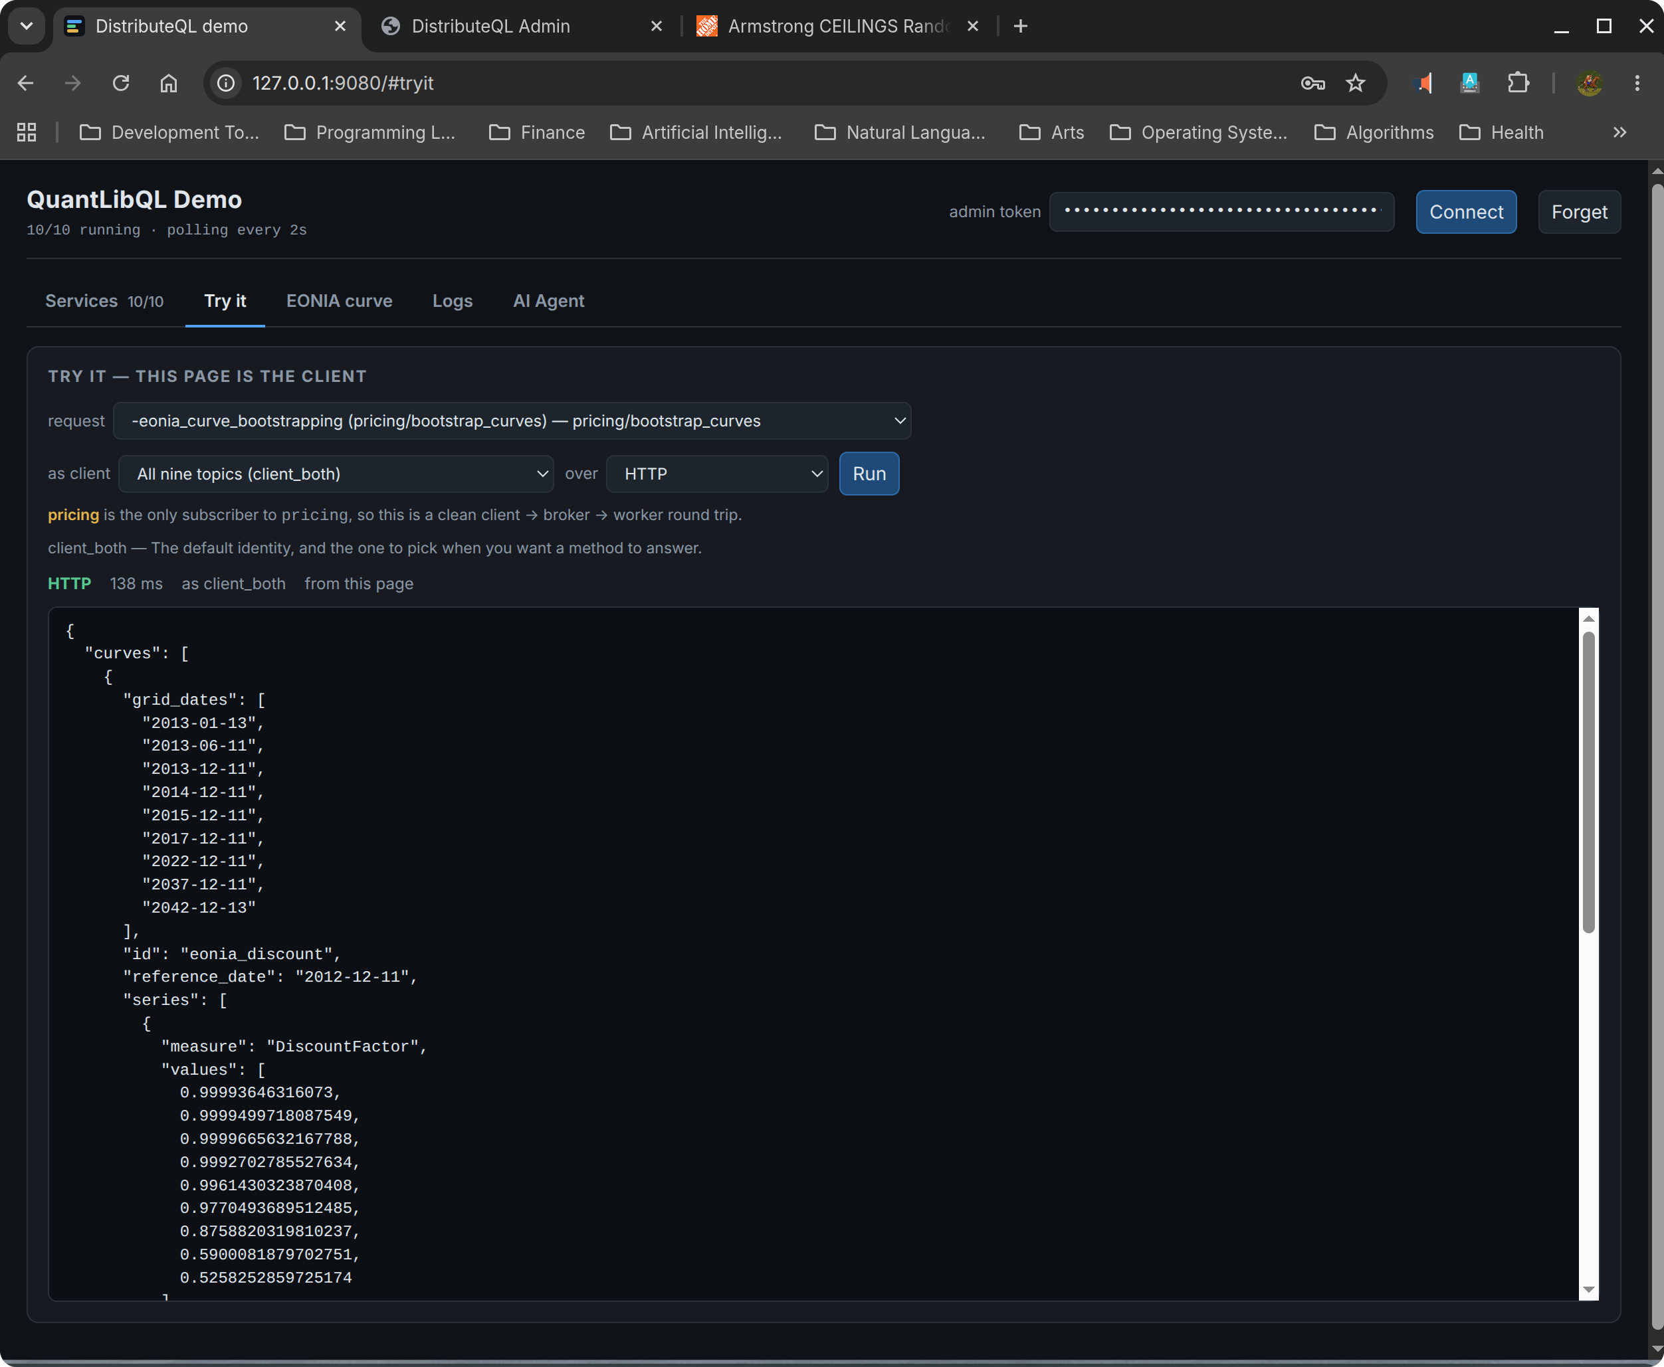Bookmark this page with star icon
Image resolution: width=1664 pixels, height=1367 pixels.
pos(1355,82)
